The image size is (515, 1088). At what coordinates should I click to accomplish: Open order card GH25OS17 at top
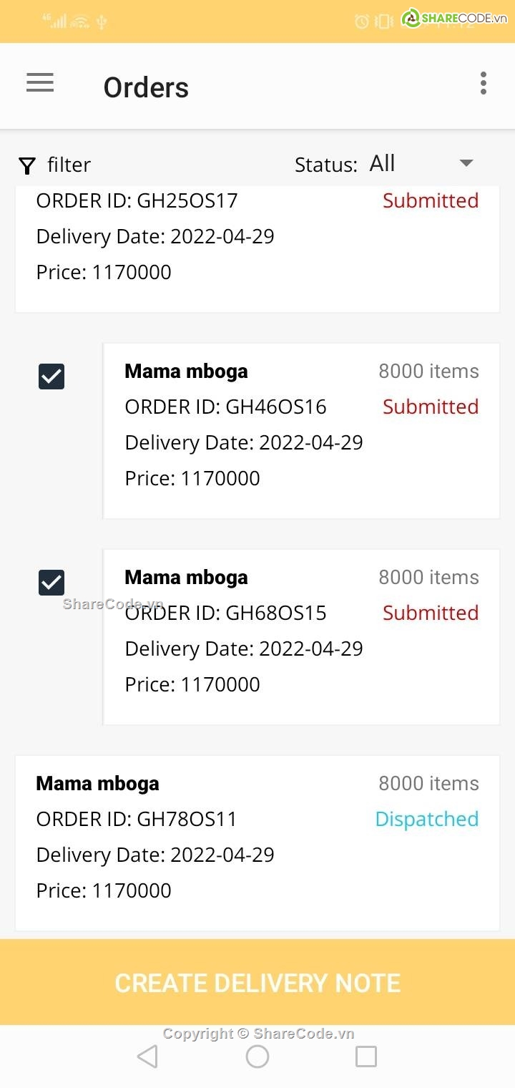tap(257, 249)
